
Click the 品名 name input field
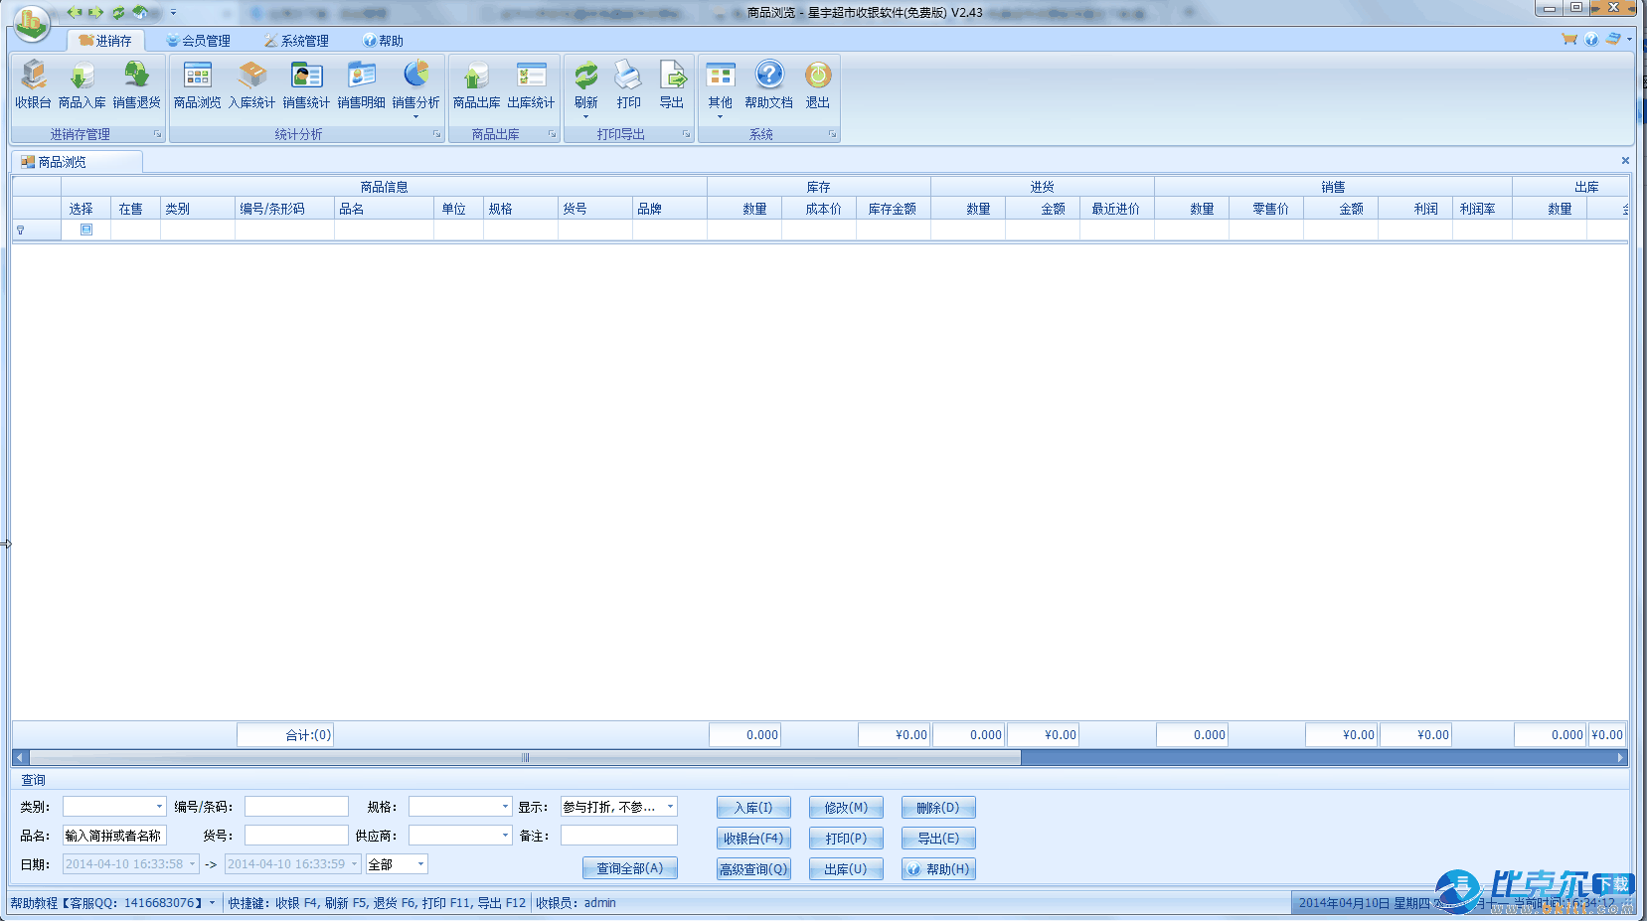tap(114, 836)
